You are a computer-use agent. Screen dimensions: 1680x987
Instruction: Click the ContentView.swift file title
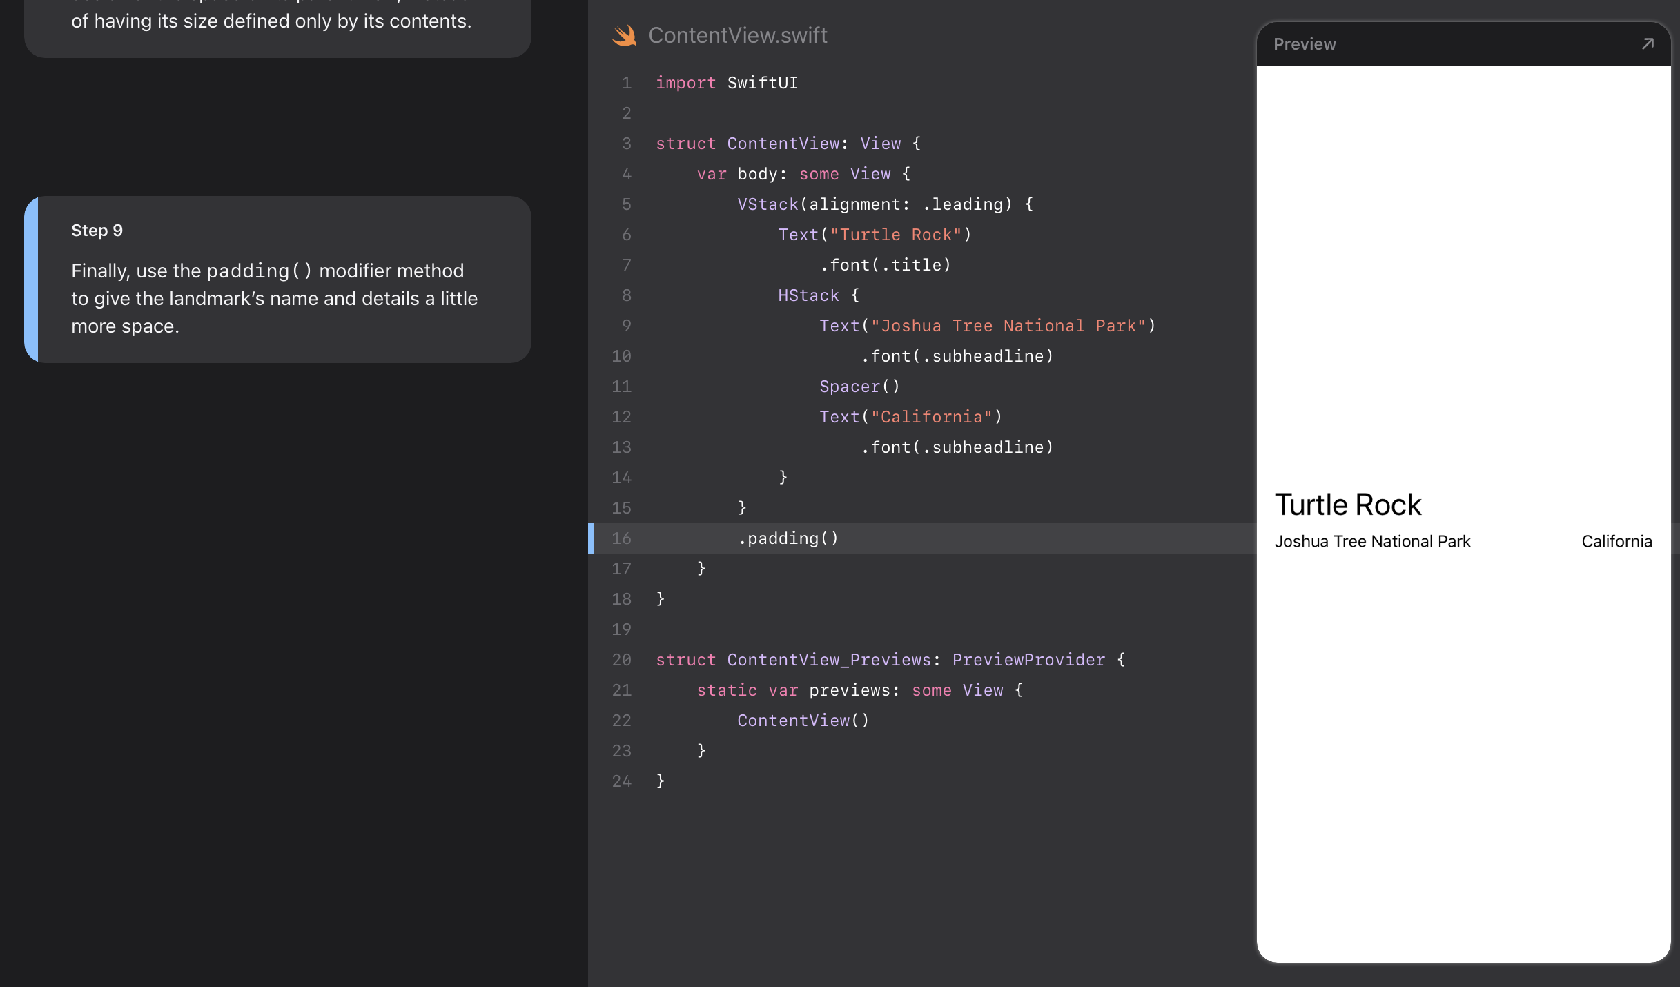[x=737, y=35]
